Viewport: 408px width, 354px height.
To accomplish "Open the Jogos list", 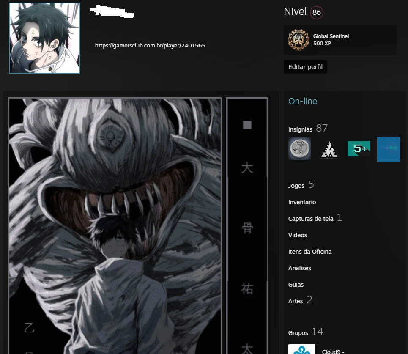I will point(296,186).
